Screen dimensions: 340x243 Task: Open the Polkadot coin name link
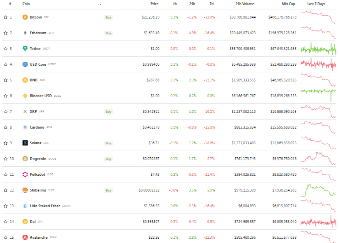tap(37, 175)
